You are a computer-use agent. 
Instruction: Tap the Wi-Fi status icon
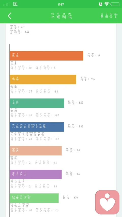[x=107, y=4]
